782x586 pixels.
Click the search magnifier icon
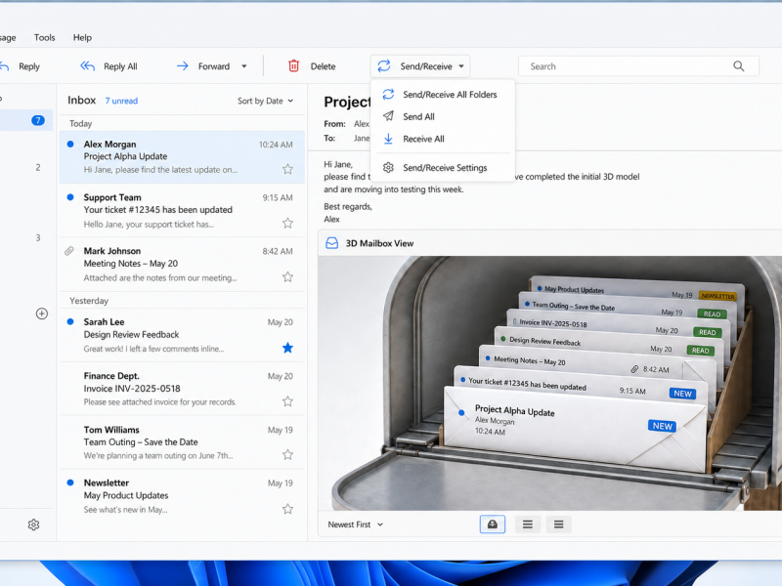coord(739,66)
